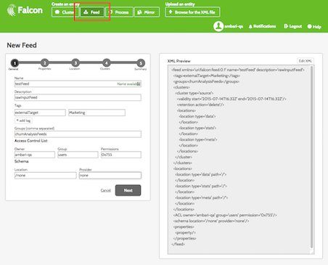Screen dimensions: 328x265
Task: Open the Help link
Action: tap(314, 27)
